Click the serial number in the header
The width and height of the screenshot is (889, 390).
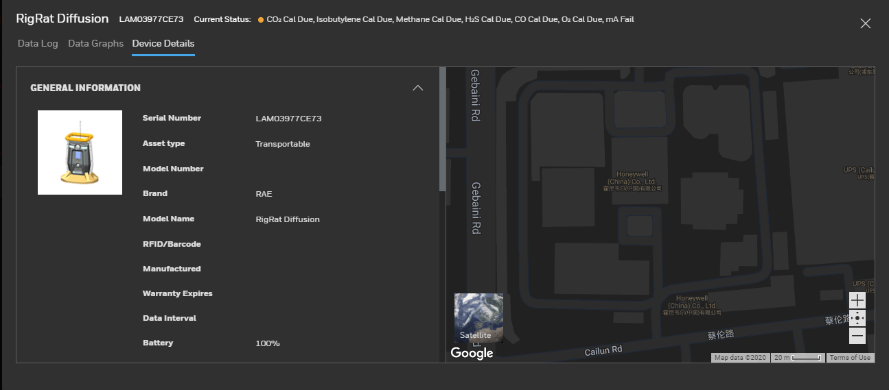[x=151, y=19]
